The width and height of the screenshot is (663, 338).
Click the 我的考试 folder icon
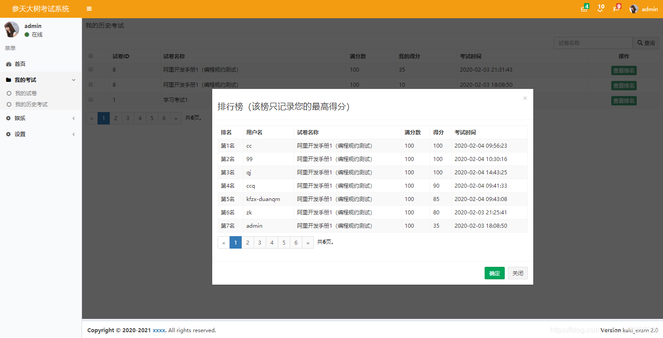point(8,80)
